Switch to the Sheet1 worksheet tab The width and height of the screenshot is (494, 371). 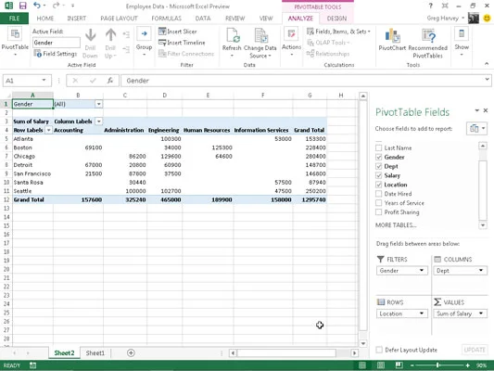coord(95,353)
